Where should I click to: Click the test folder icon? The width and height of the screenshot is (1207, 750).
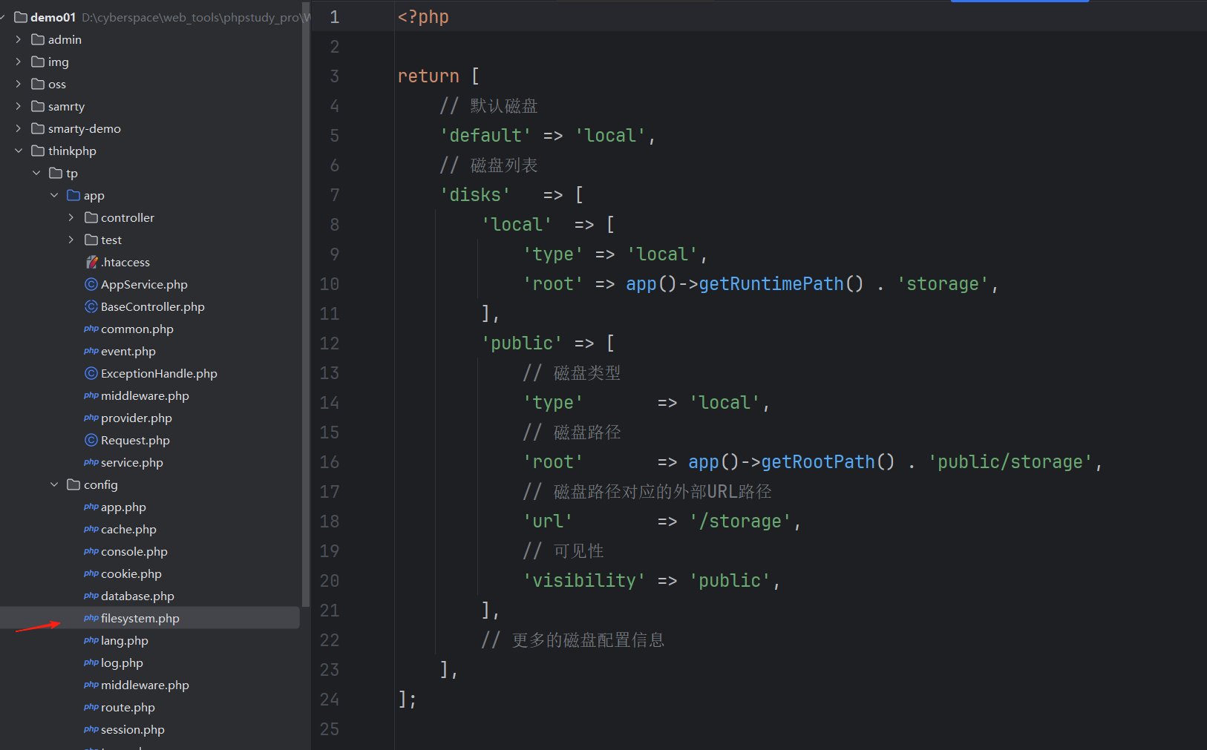coord(91,240)
